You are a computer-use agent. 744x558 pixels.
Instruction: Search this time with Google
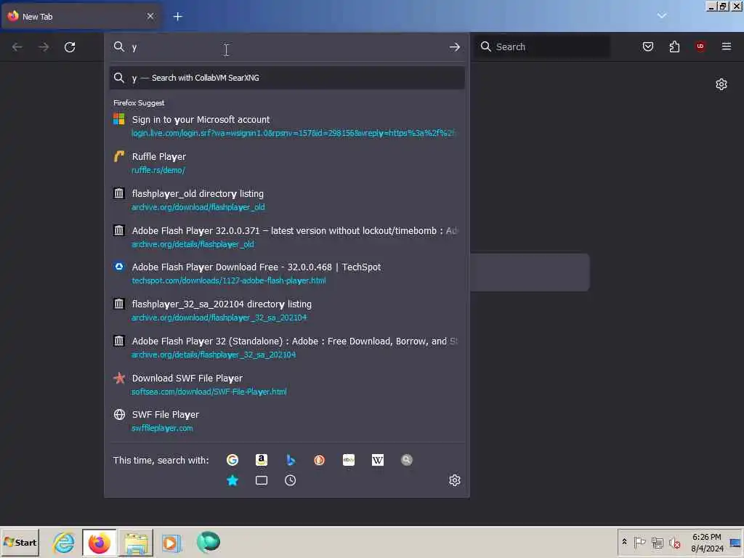232,460
